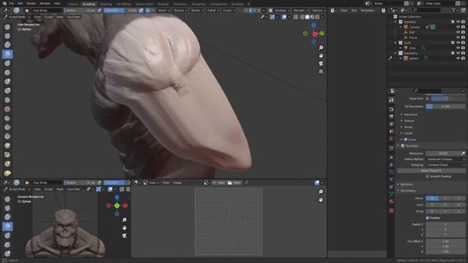The height and width of the screenshot is (263, 468).
Task: Open the Render properties tab icon
Action: pyautogui.click(x=391, y=110)
